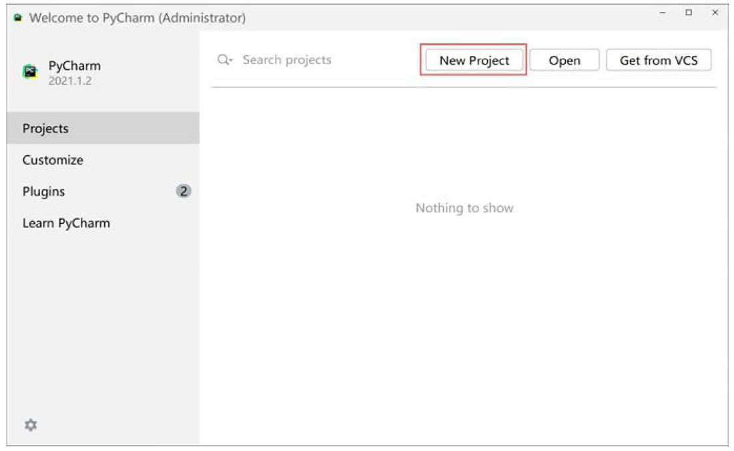734x451 pixels.
Task: Close the Welcome to PyCharm window
Action: (x=715, y=13)
